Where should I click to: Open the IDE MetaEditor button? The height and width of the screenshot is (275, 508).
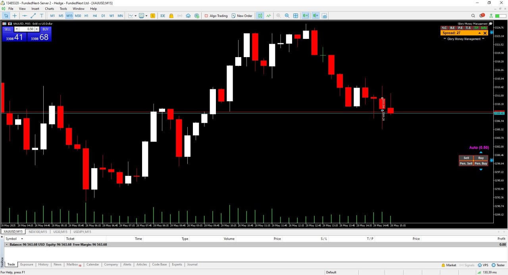163,16
